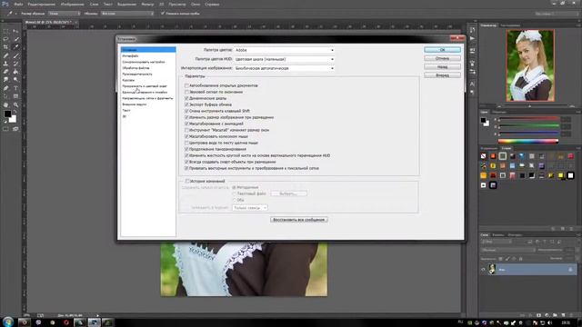Click the Отмена button
The height and width of the screenshot is (327, 582).
pyautogui.click(x=443, y=58)
